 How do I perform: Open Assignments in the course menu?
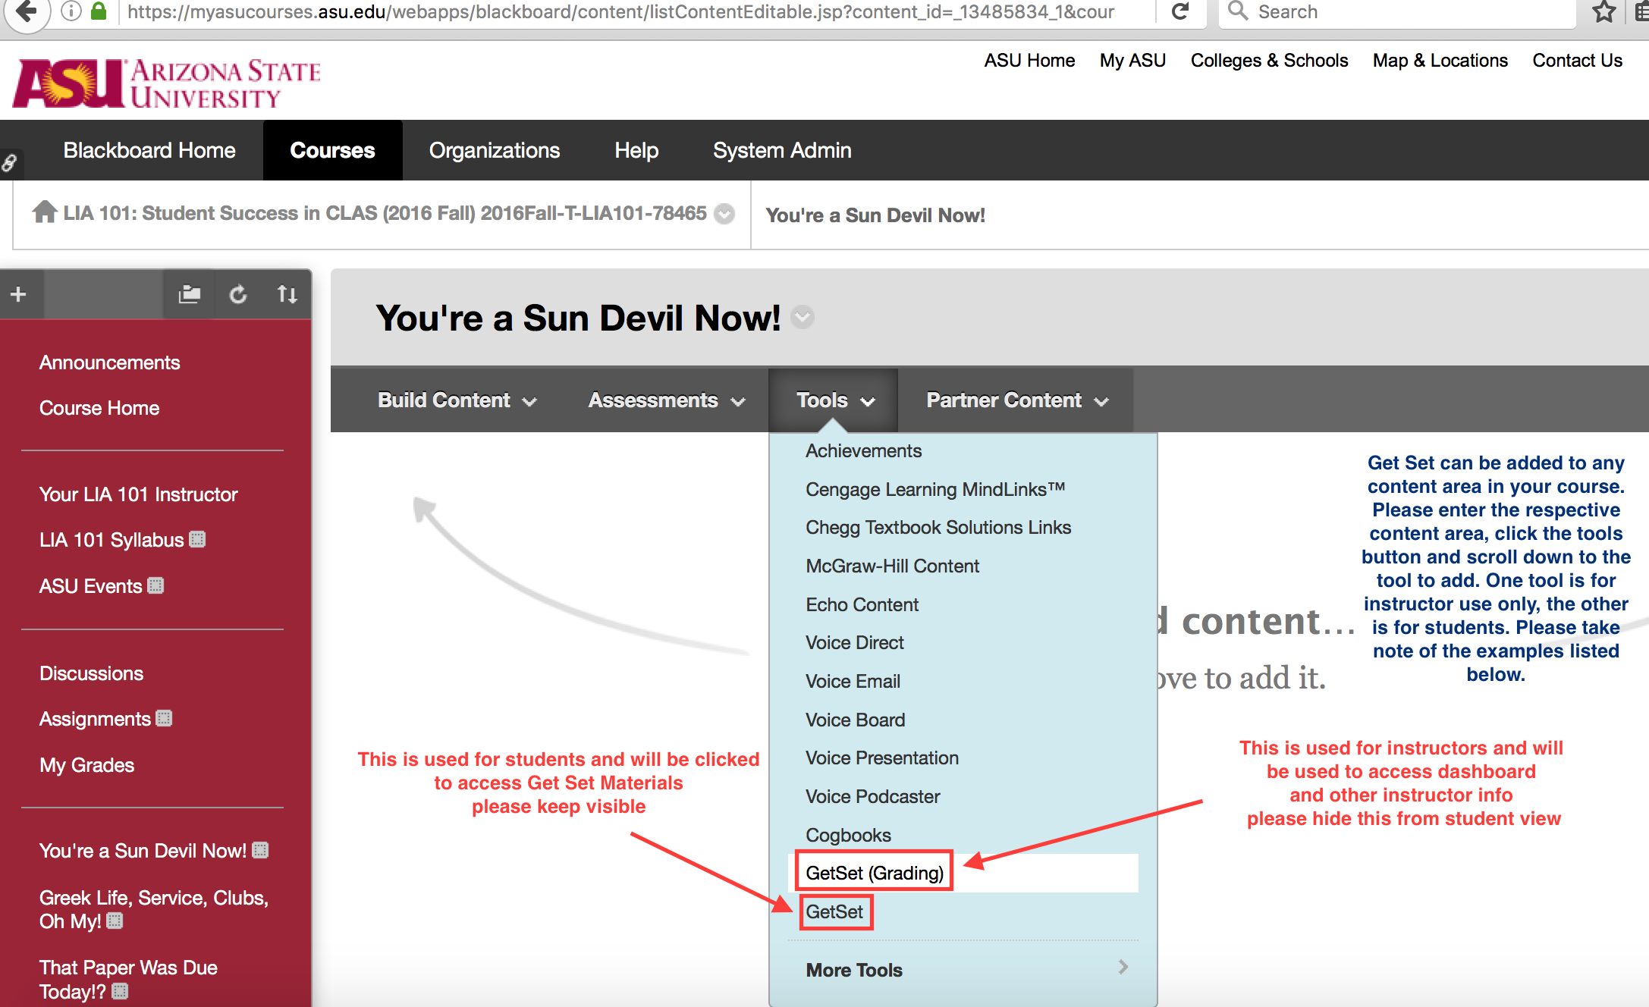pos(95,719)
